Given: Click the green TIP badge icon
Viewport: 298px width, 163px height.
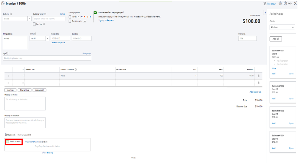Looking at the screenshot, I should (x=95, y=13).
